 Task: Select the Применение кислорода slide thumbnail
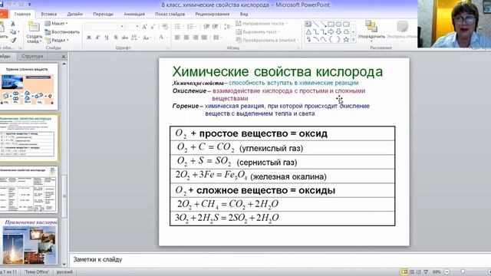click(29, 242)
